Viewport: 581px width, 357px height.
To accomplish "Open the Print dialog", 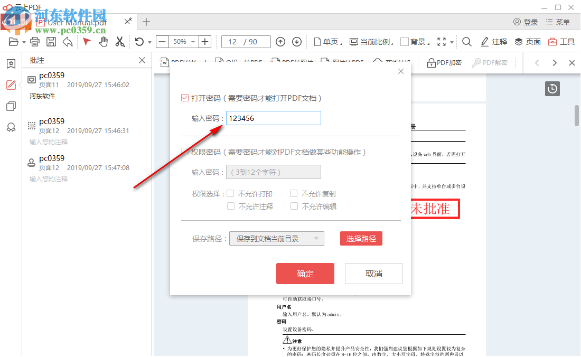I will pos(35,42).
